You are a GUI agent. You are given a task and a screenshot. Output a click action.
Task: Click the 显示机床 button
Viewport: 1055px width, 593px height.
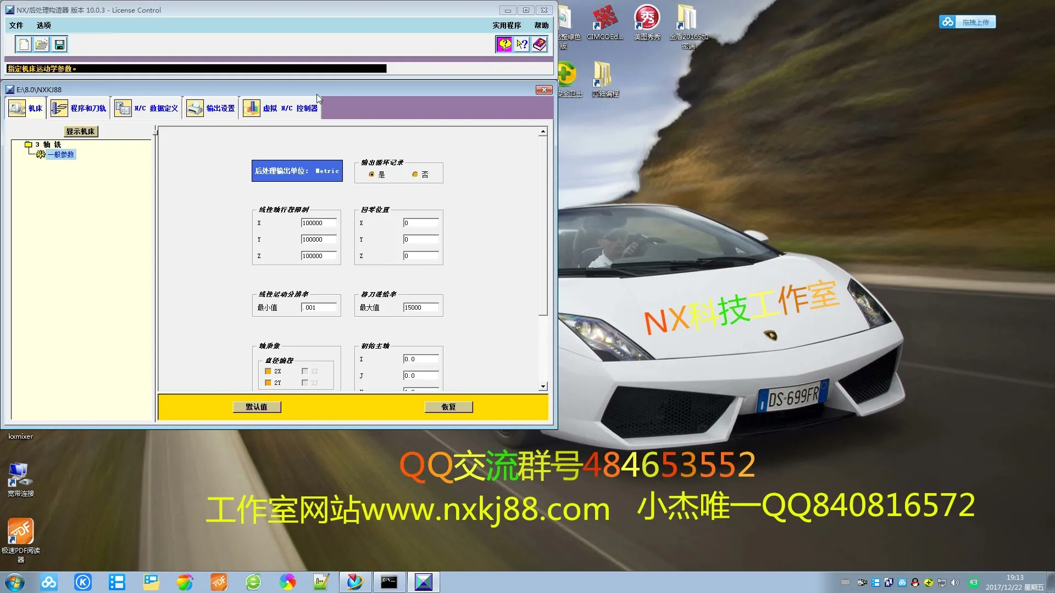81,131
